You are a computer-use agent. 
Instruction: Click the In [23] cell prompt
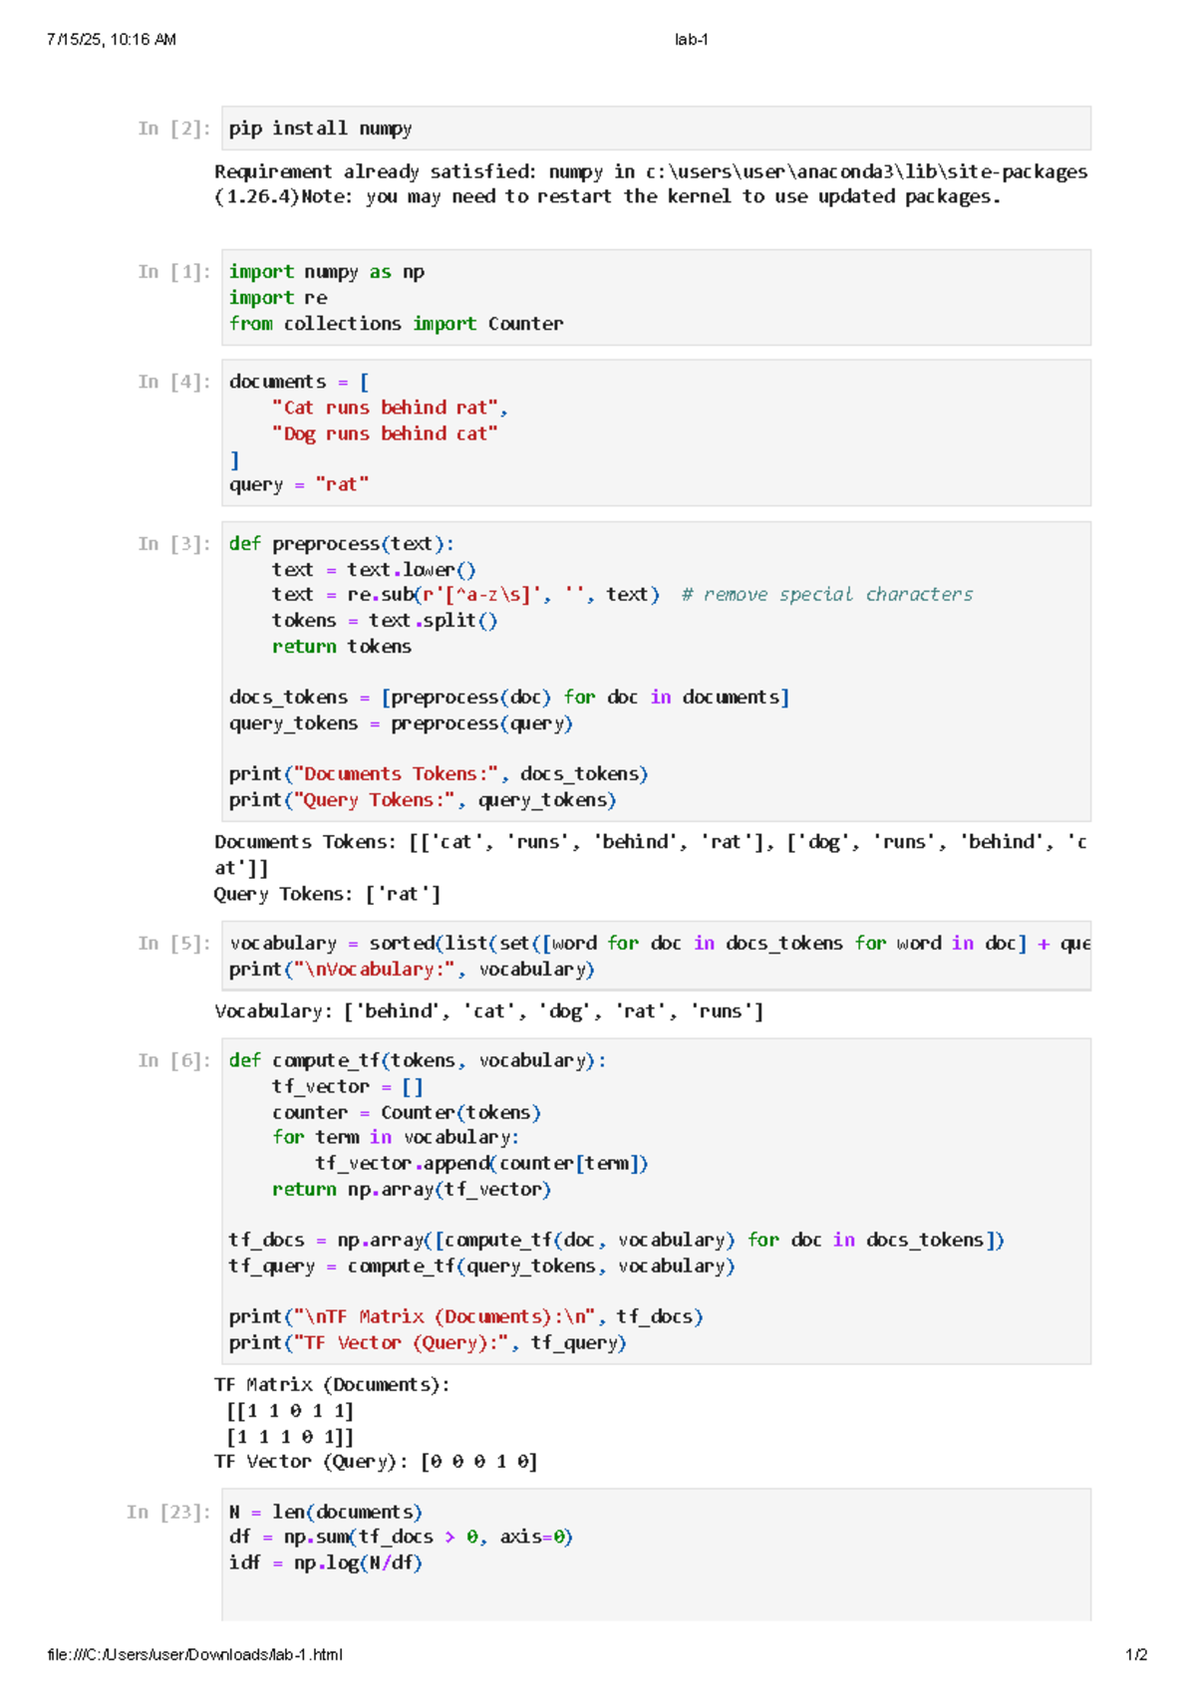coord(168,1513)
